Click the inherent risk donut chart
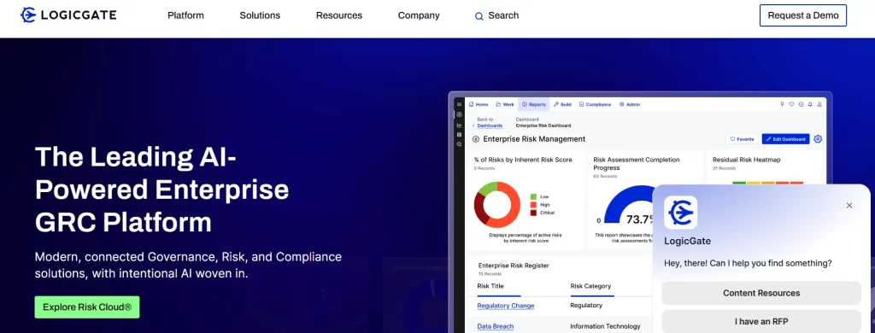 tap(497, 204)
